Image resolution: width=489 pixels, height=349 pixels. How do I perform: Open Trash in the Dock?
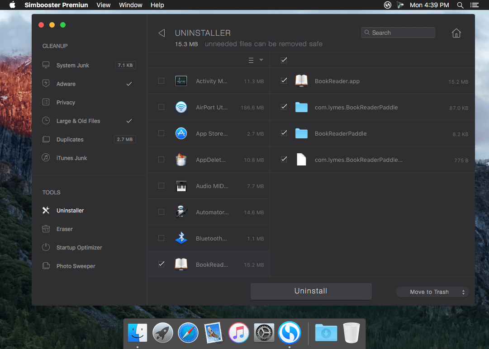coord(351,333)
